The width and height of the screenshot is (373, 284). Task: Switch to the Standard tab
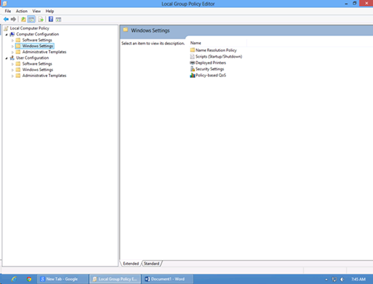coord(151,264)
